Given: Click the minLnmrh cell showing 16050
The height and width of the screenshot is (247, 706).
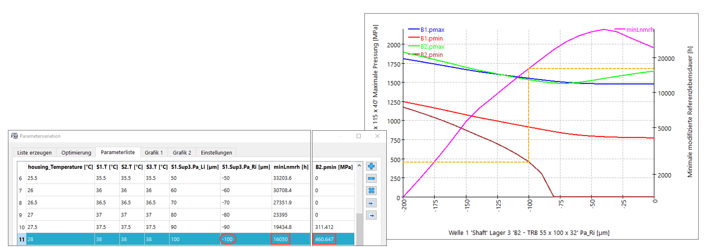Looking at the screenshot, I should tap(281, 239).
